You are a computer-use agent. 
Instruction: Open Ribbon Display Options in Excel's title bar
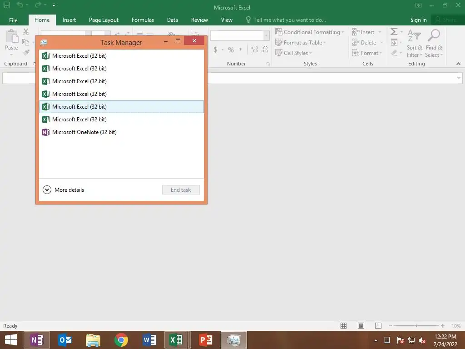click(418, 5)
